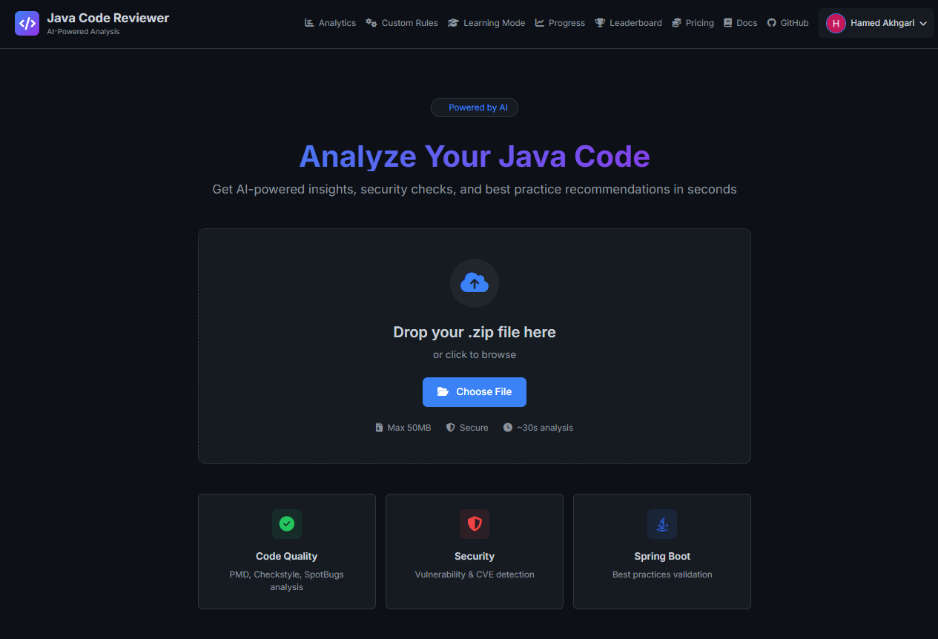Click the Leaderboard trophy icon
This screenshot has height=639, width=938.
(x=598, y=23)
